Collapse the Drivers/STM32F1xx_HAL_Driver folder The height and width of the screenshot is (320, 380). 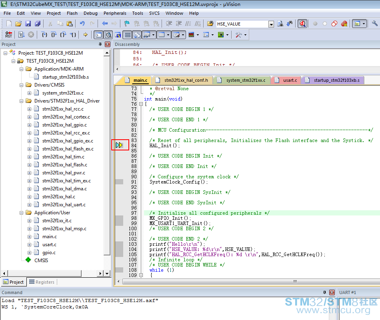coord(21,101)
